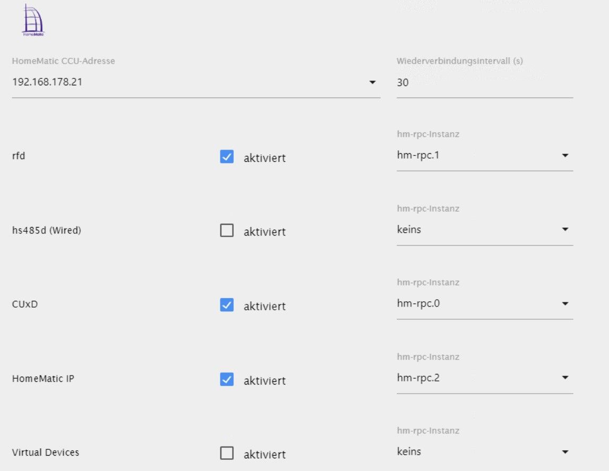Open the HomeMatic CCU-Adresse dropdown arrow
This screenshot has height=471, width=609.
click(372, 83)
